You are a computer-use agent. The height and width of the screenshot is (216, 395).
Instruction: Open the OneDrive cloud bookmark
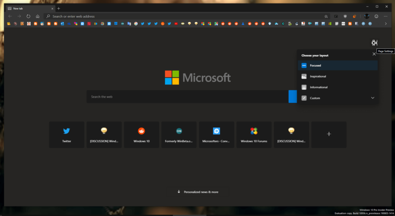click(69, 24)
